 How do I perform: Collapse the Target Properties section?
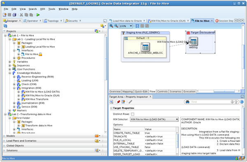click(x=111, y=108)
